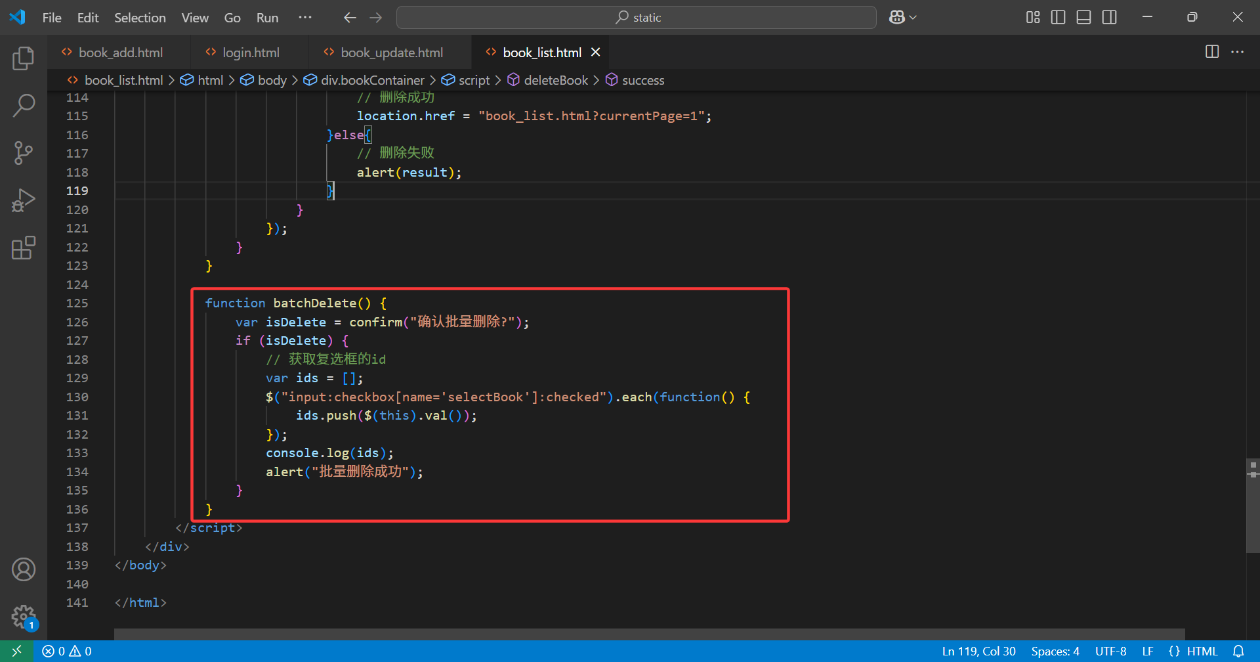Open the Extensions view

tap(24, 248)
